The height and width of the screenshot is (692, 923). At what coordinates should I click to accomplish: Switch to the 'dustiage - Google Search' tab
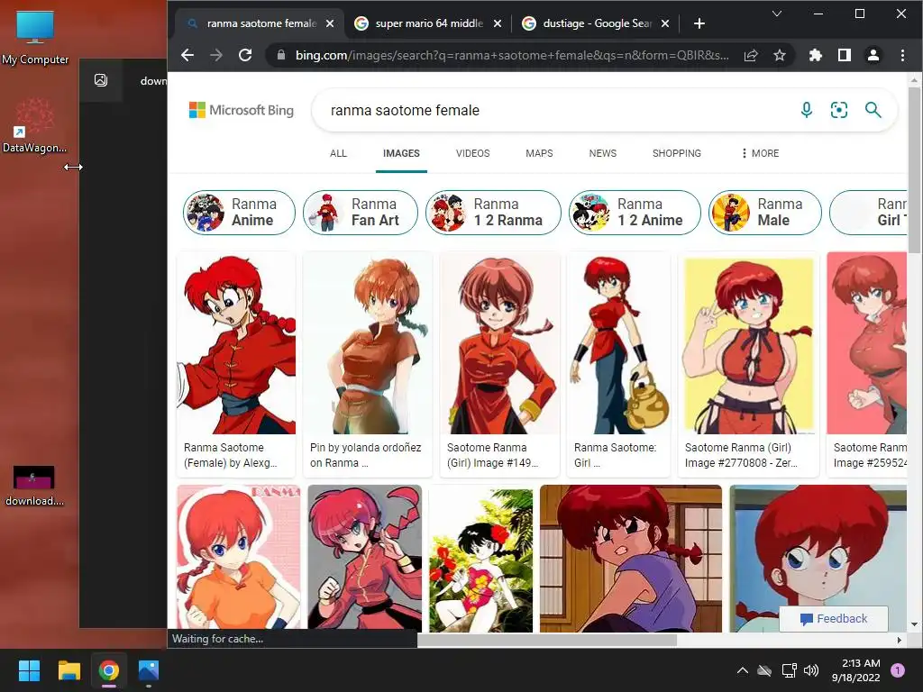(597, 23)
